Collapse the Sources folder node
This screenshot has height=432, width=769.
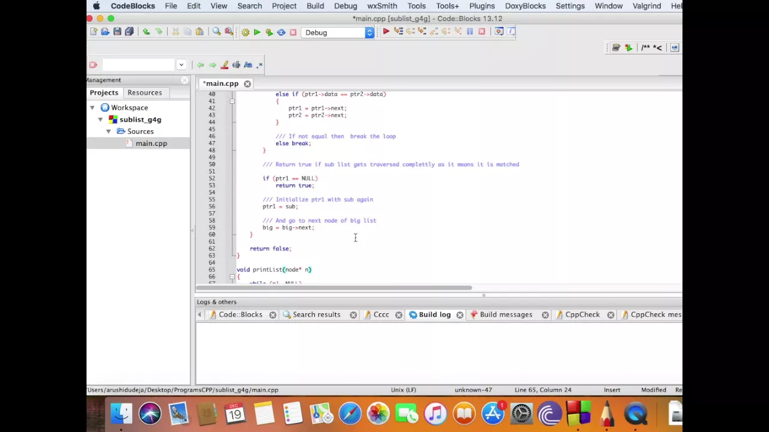click(x=108, y=131)
